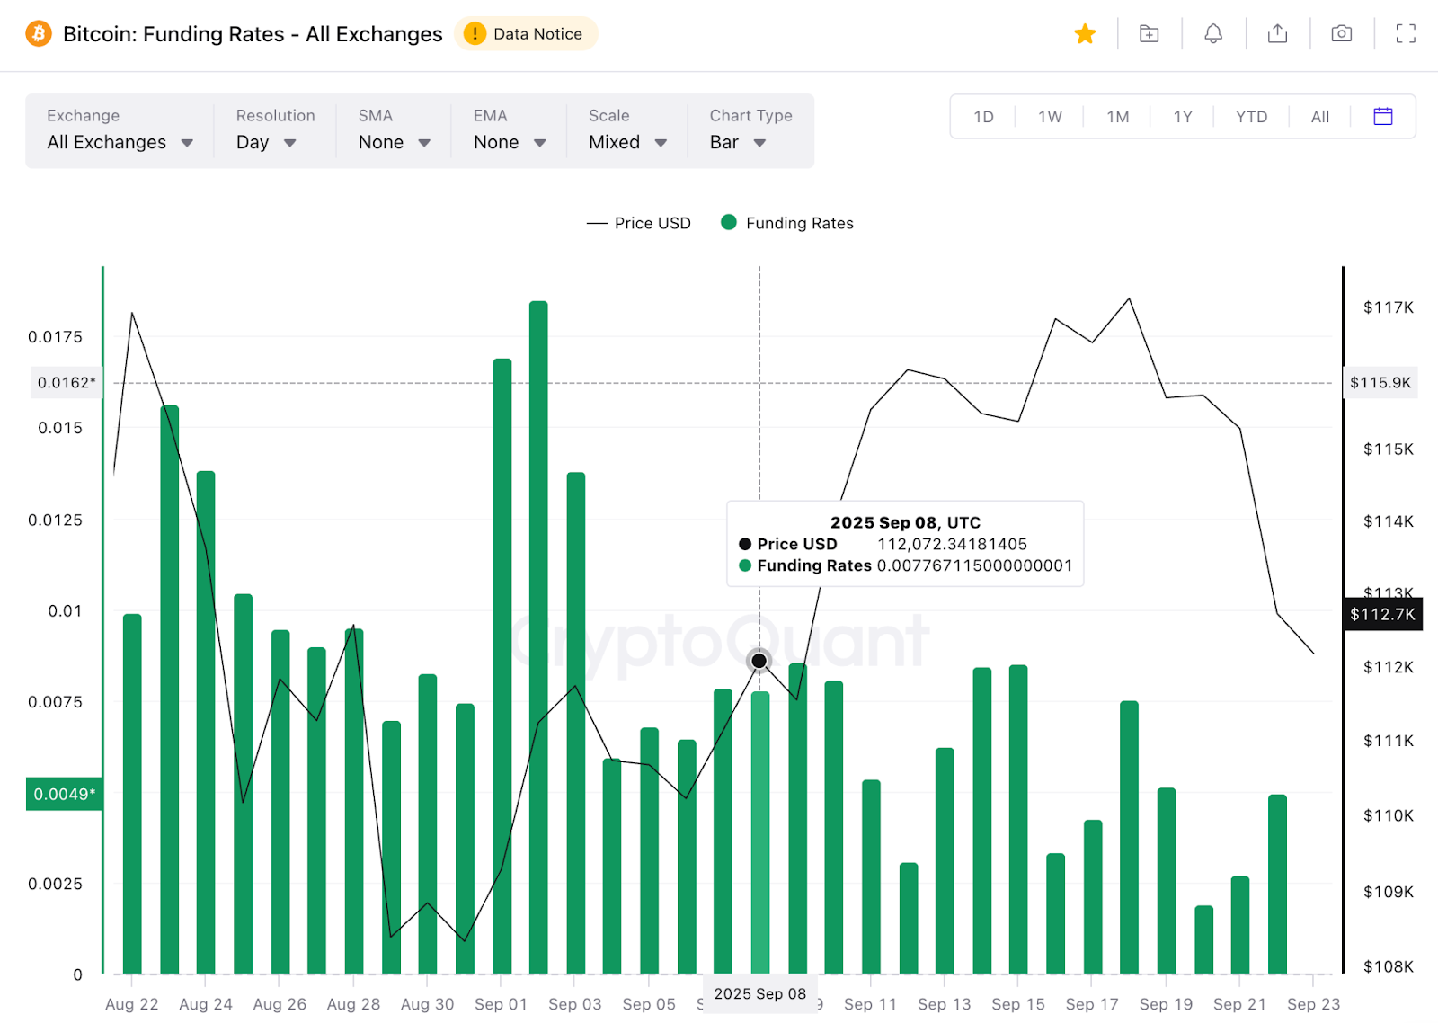Click the $117K price axis label

(x=1389, y=307)
